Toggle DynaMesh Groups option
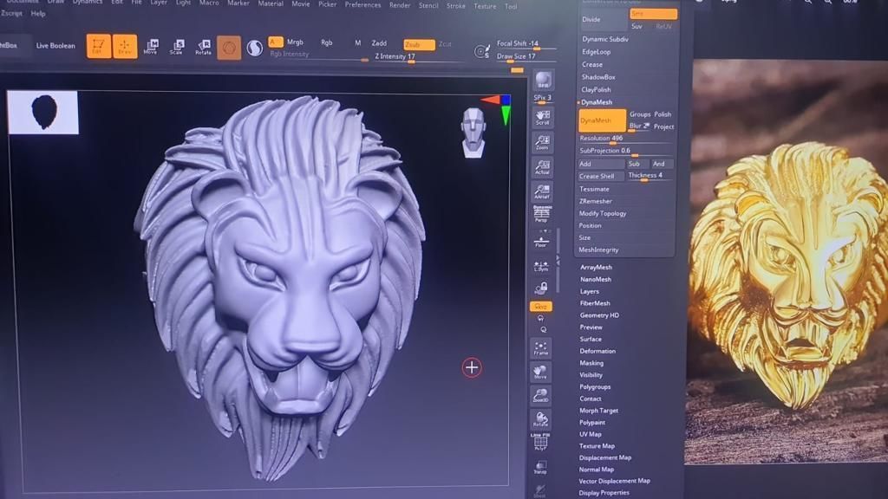The height and width of the screenshot is (499, 888). click(640, 114)
